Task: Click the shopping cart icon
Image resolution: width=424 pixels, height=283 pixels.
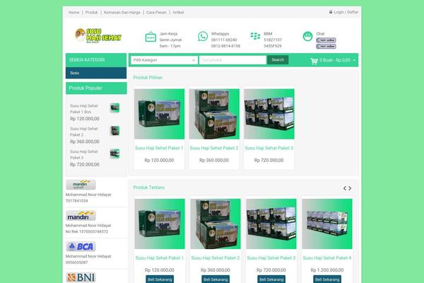Action: (x=314, y=61)
